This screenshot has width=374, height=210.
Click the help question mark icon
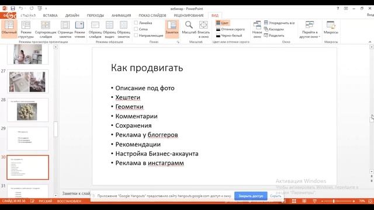click(x=338, y=8)
